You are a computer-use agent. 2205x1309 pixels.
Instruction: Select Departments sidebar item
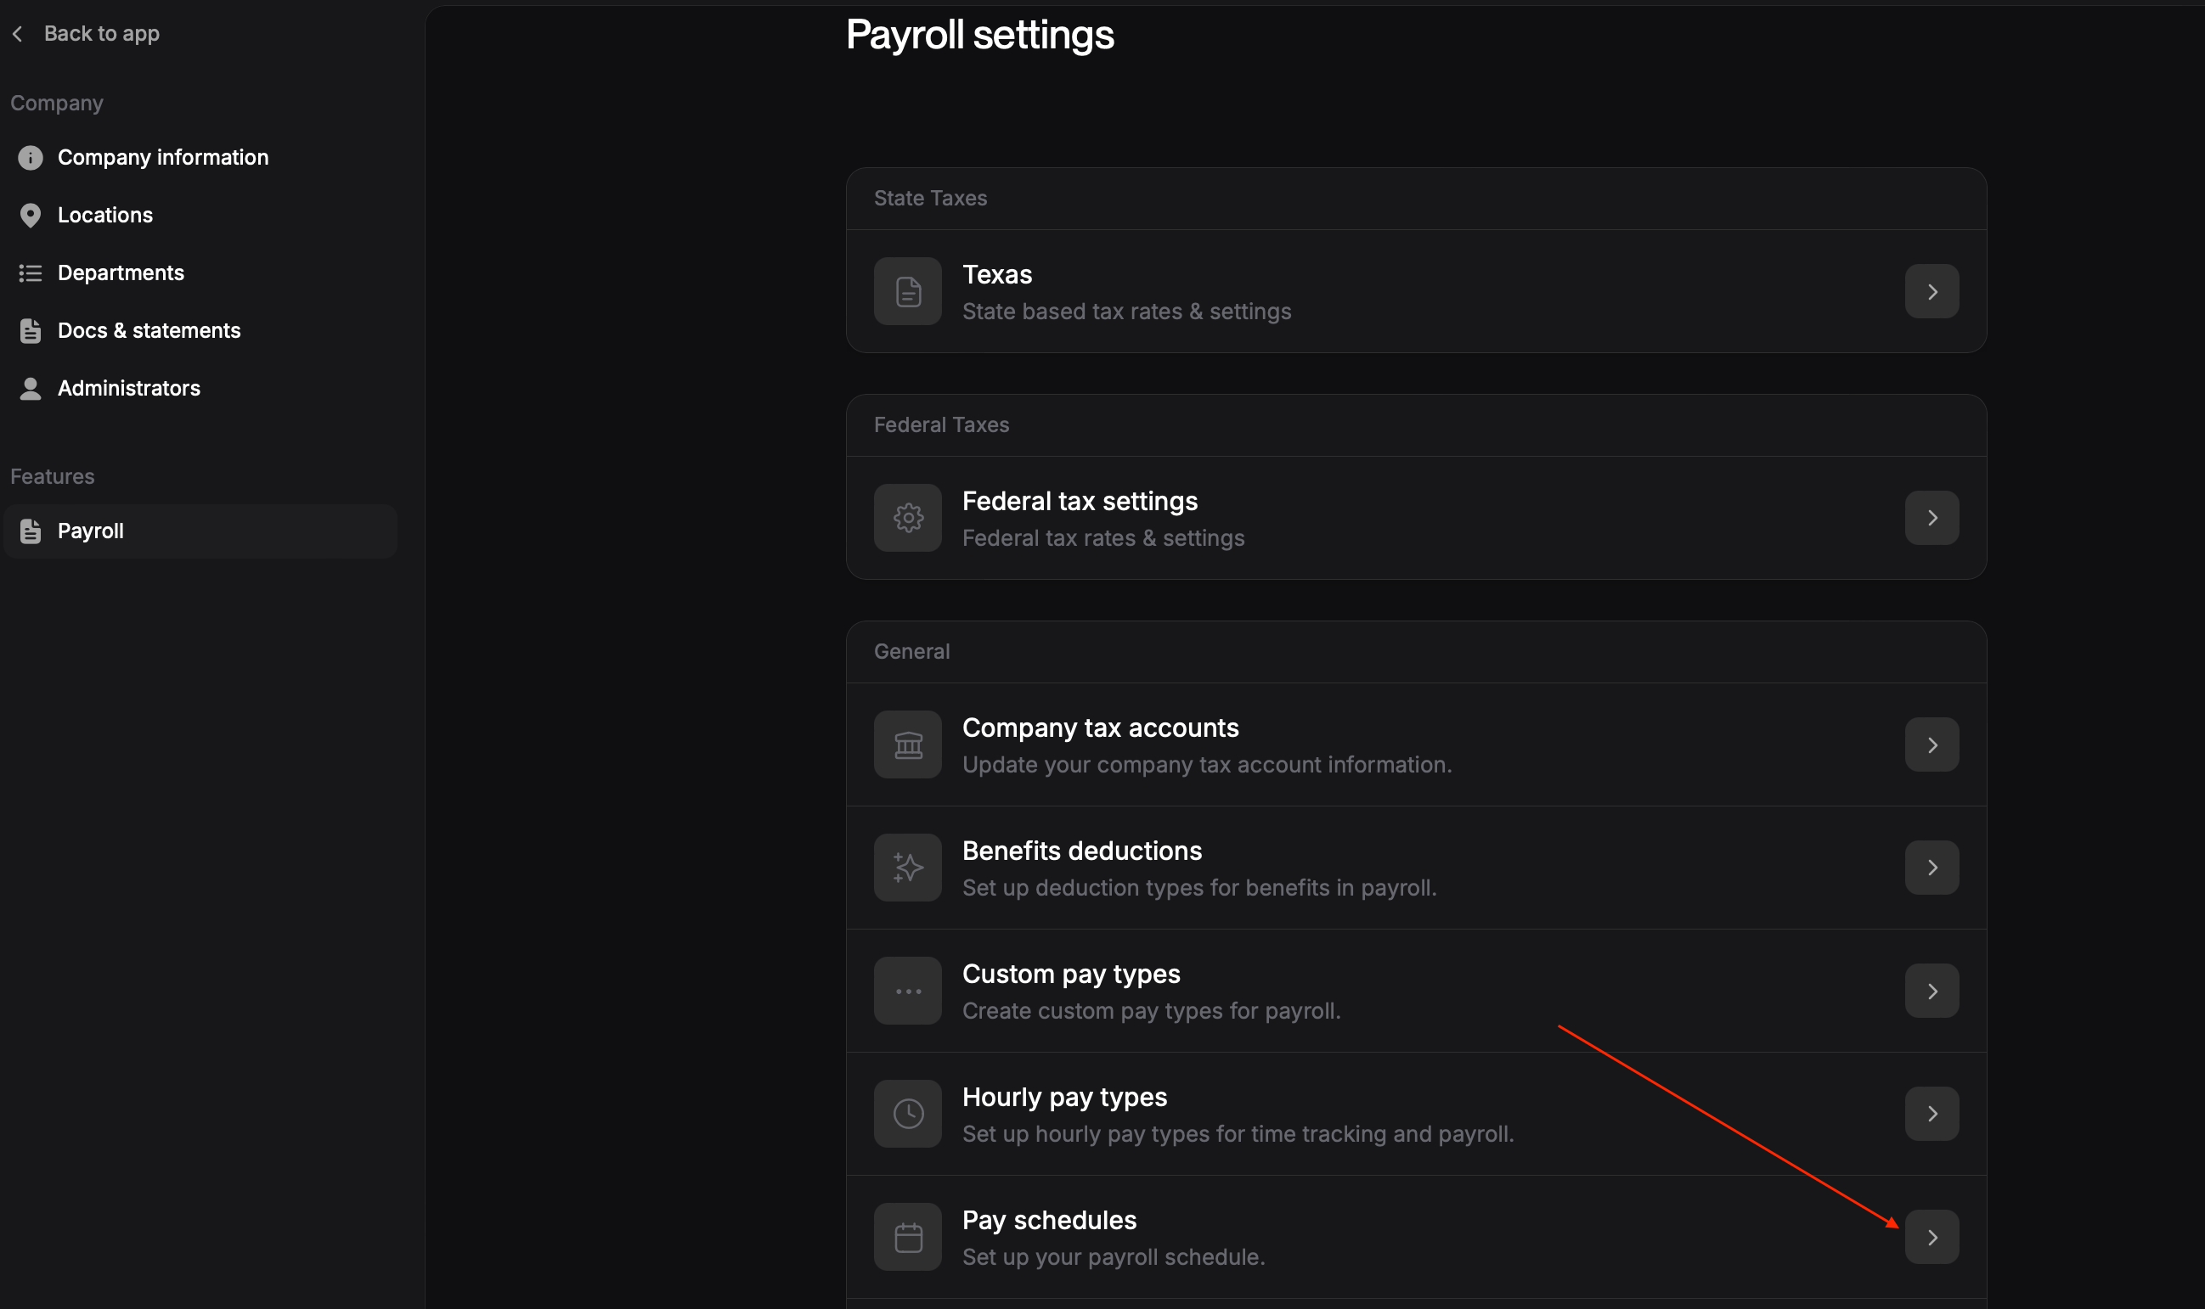coord(121,272)
